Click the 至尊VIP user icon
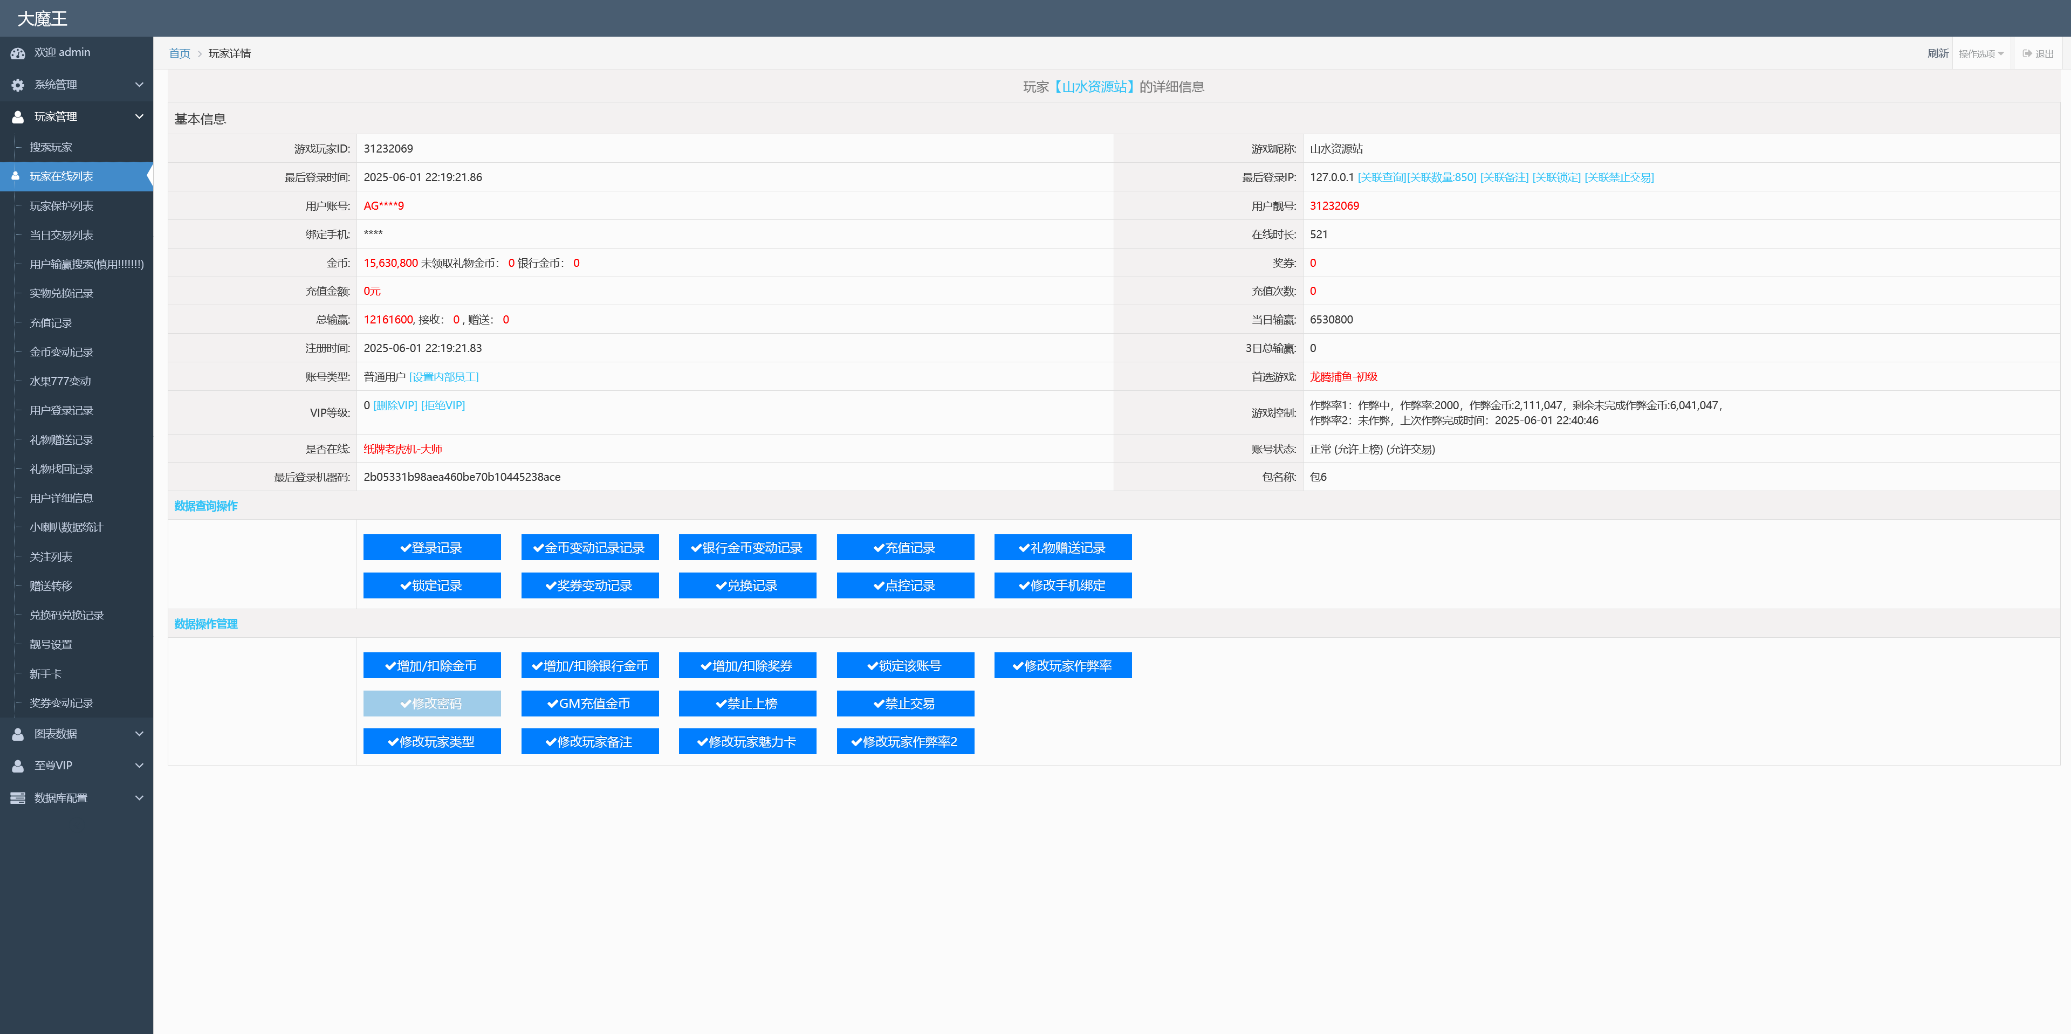Image resolution: width=2071 pixels, height=1034 pixels. 18,767
